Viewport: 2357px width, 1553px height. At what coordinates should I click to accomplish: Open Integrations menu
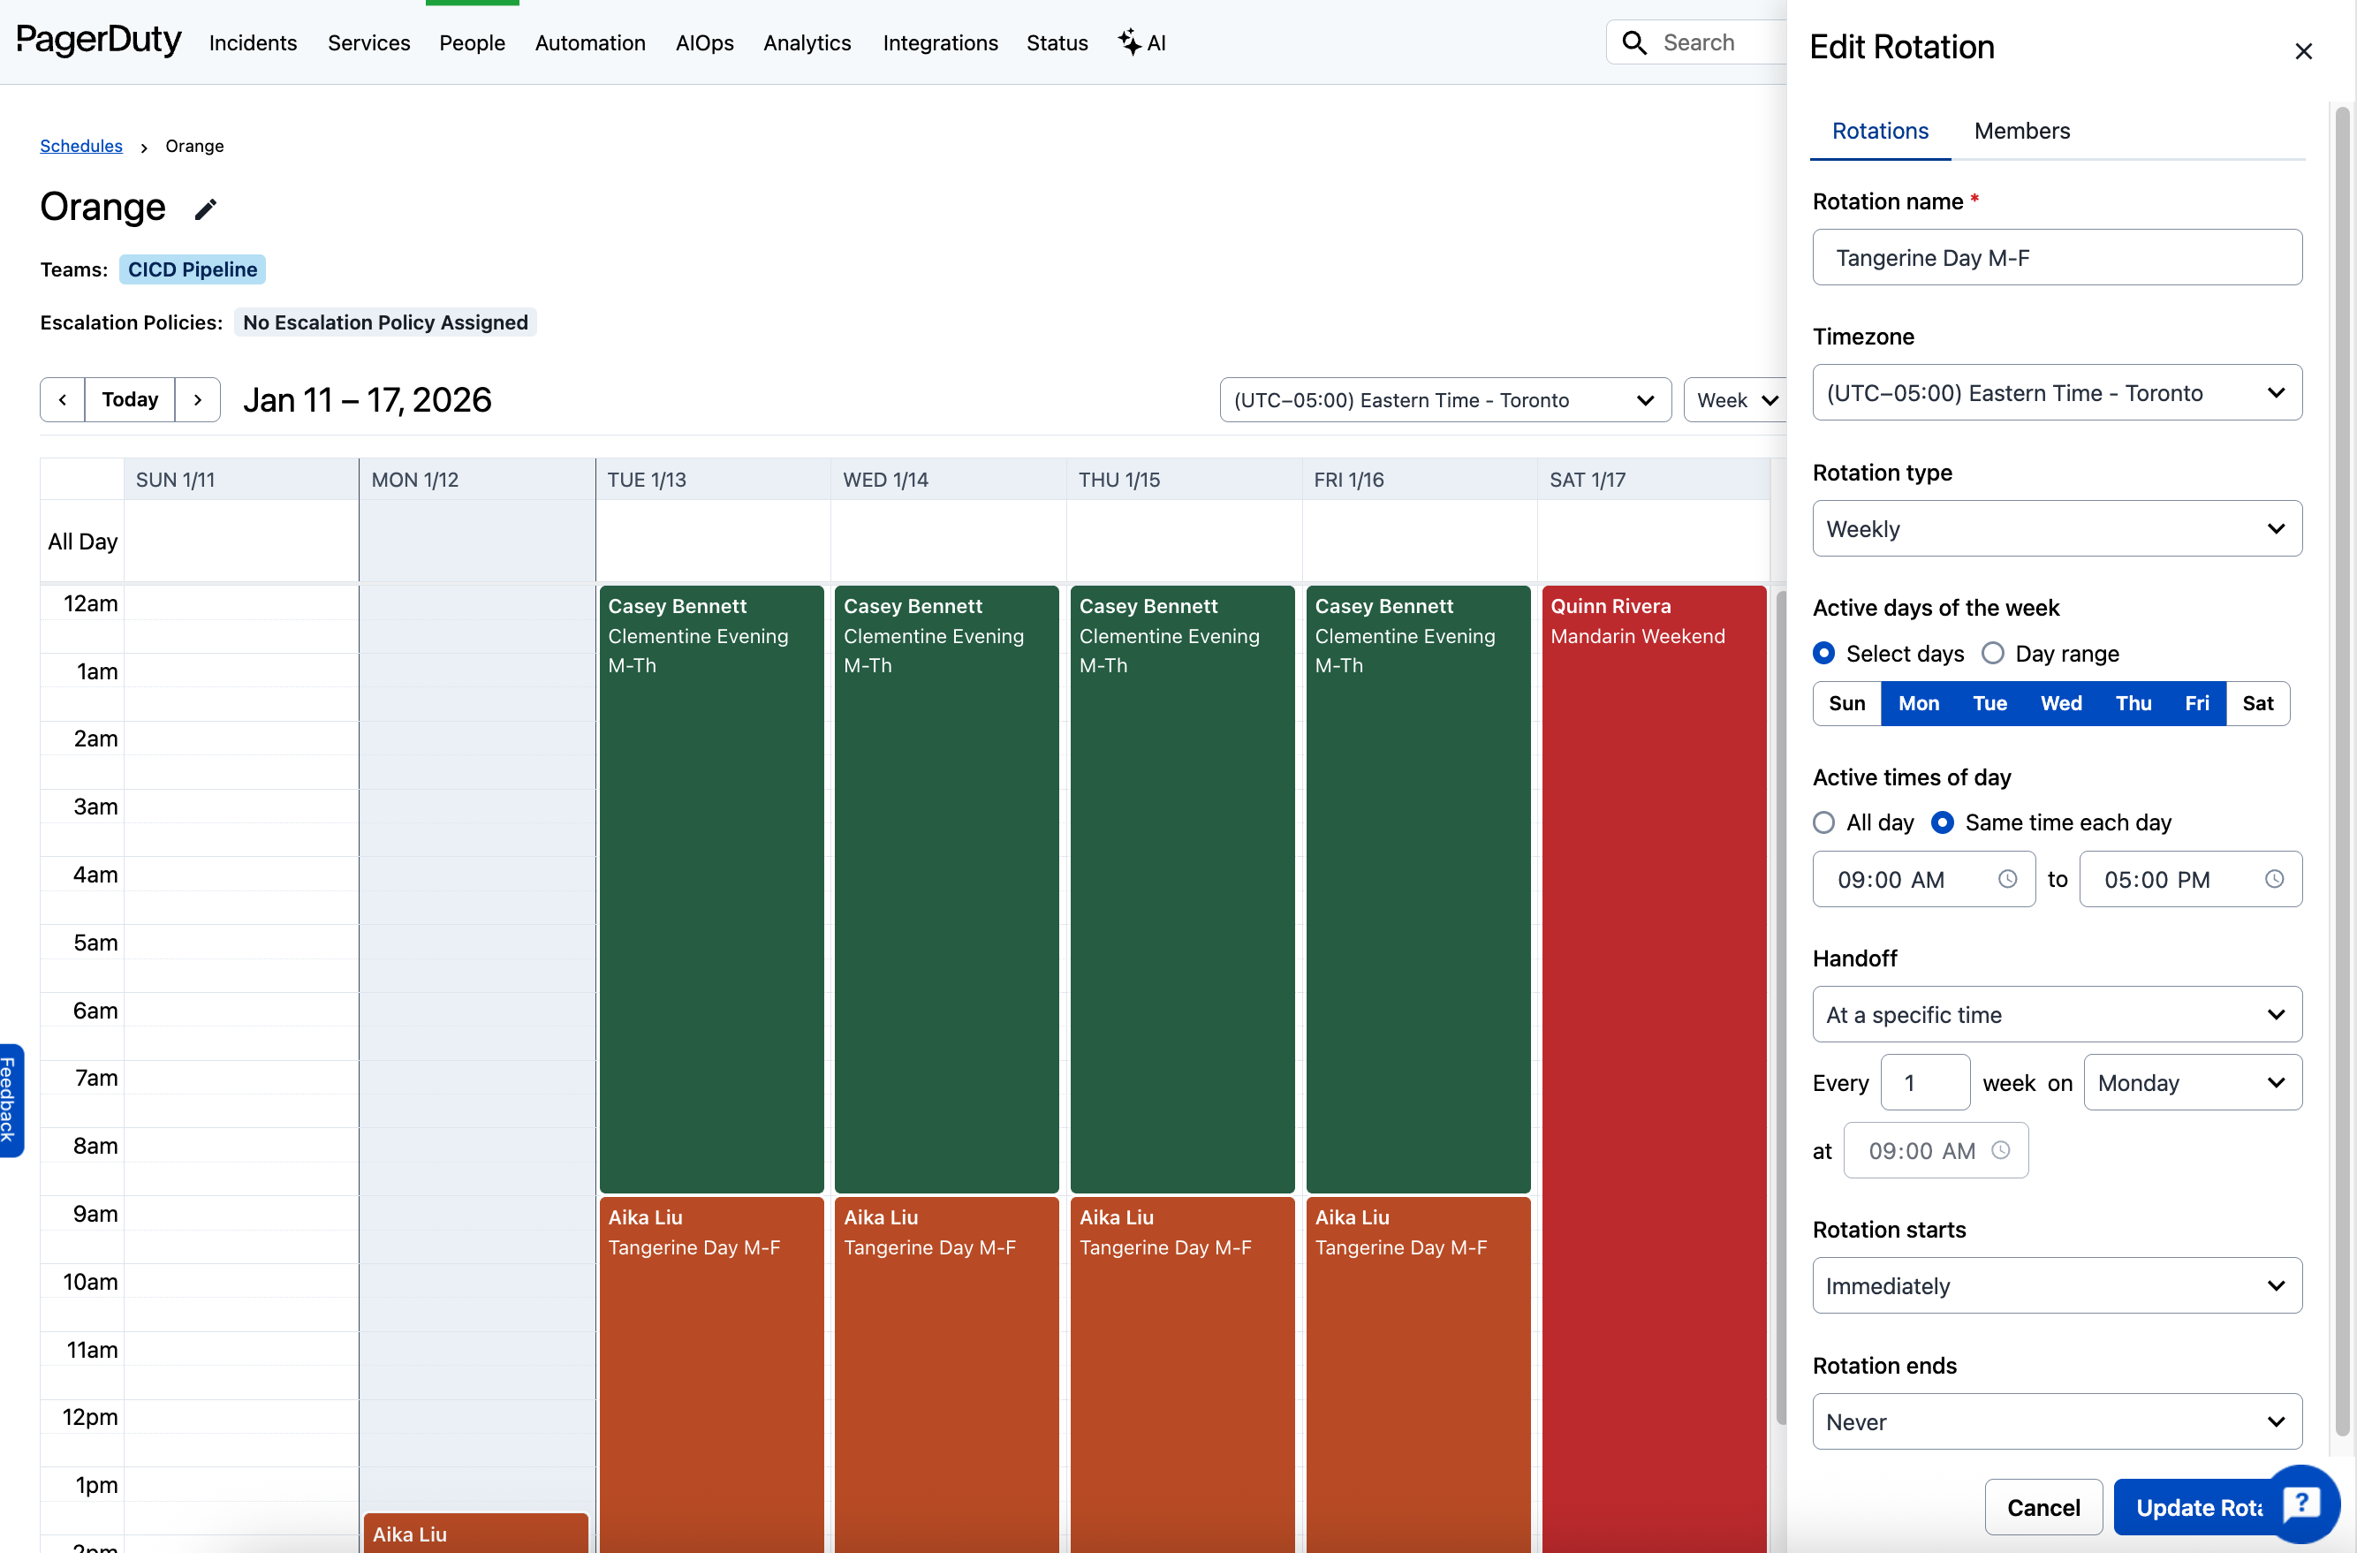(x=940, y=42)
